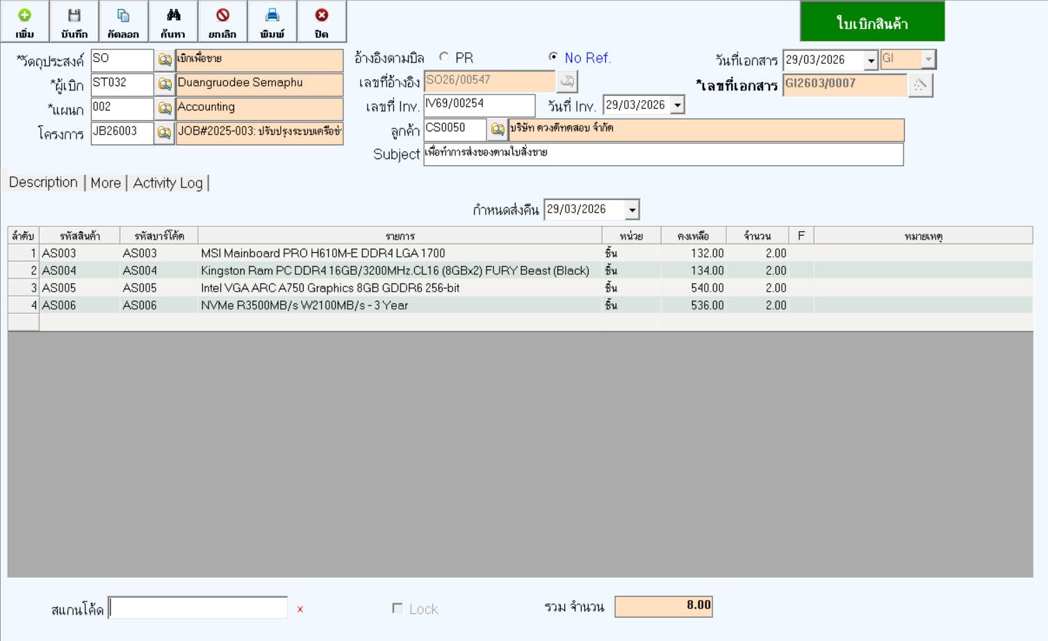The width and height of the screenshot is (1048, 641).
Task: Open the Inv. date dropdown arrow
Action: 678,106
